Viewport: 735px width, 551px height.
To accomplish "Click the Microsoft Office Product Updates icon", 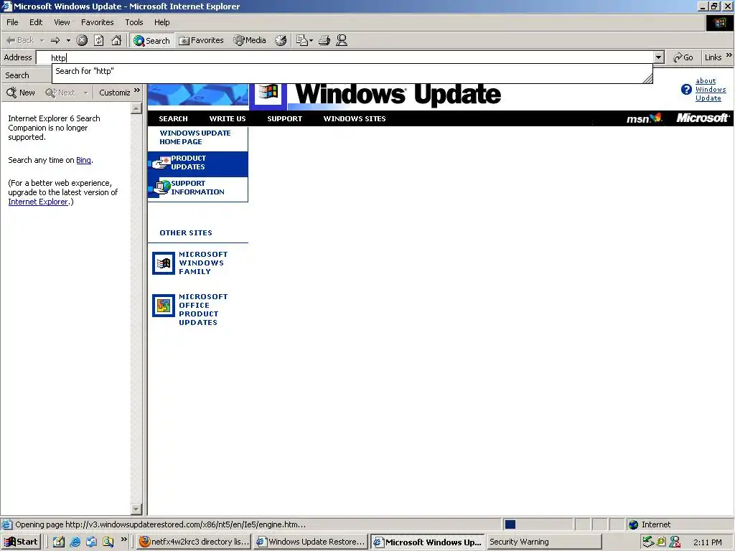I will pos(164,306).
